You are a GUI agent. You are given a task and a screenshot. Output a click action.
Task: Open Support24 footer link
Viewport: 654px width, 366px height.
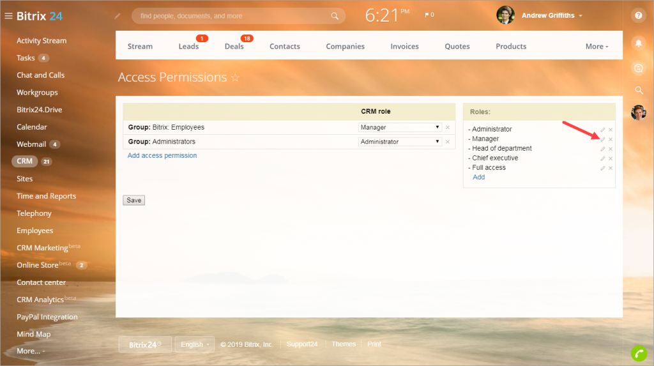pyautogui.click(x=302, y=344)
